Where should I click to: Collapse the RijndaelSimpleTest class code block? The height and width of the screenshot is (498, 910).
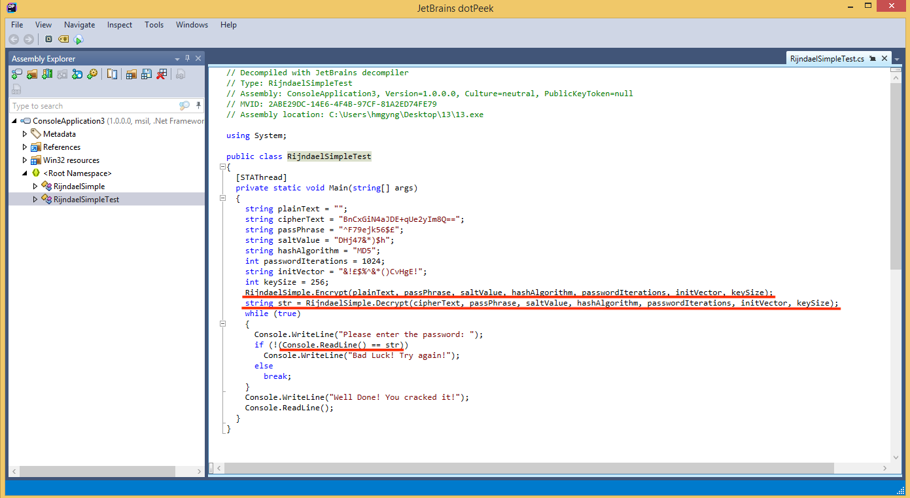pyautogui.click(x=223, y=167)
